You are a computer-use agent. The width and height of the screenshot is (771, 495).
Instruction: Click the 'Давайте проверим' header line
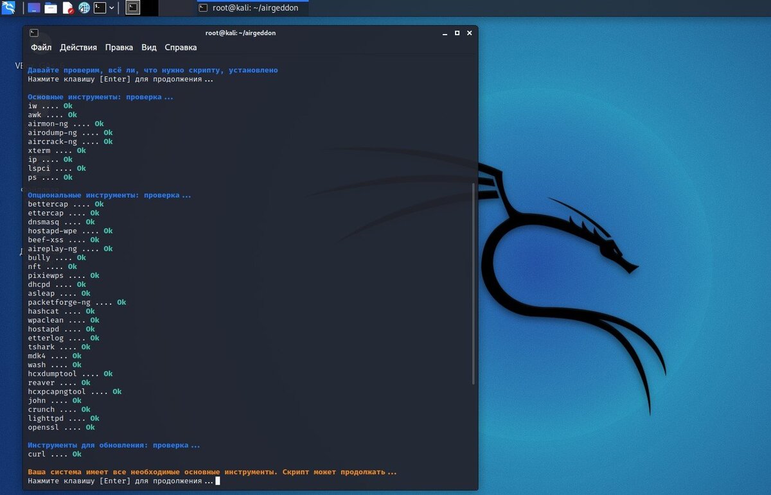pos(153,70)
